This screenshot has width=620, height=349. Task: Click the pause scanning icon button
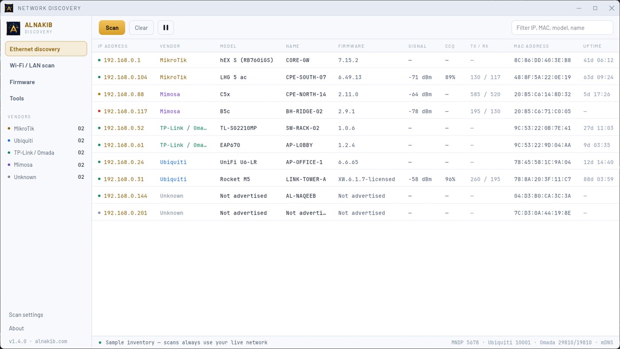[166, 27]
